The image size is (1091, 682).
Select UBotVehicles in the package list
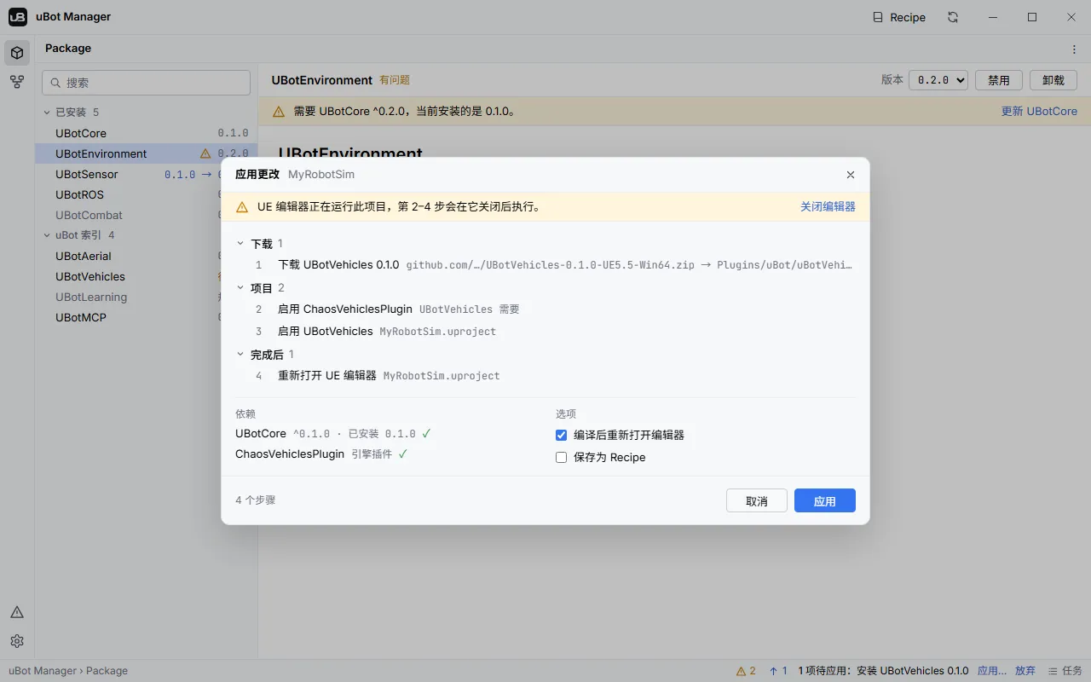[146, 276]
